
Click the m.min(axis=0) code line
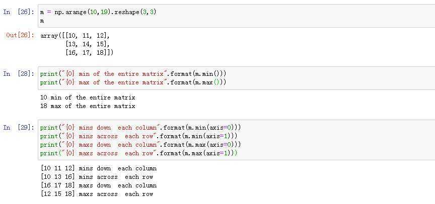click(140, 128)
